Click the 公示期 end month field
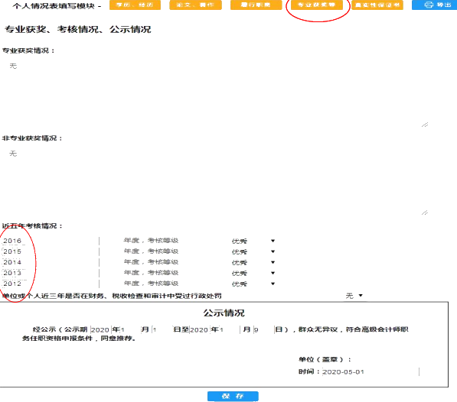 [x=230, y=329]
